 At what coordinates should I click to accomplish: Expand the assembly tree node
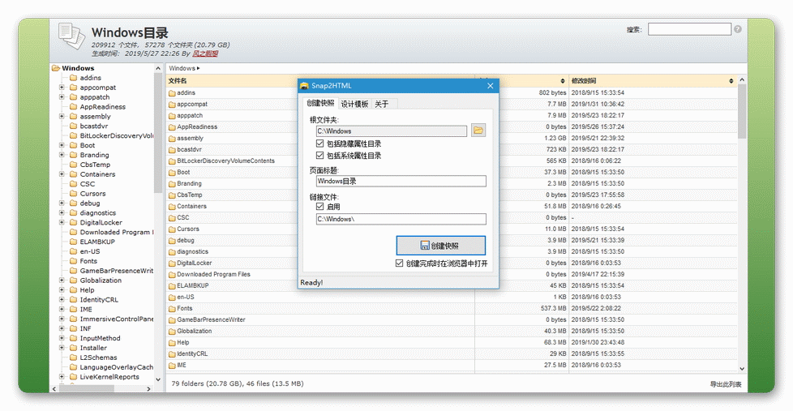(x=62, y=116)
